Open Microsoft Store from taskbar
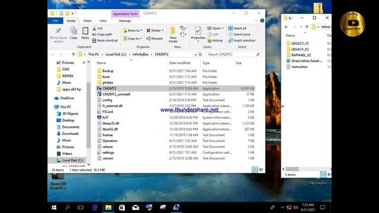This screenshot has height=213, width=379. point(121,208)
